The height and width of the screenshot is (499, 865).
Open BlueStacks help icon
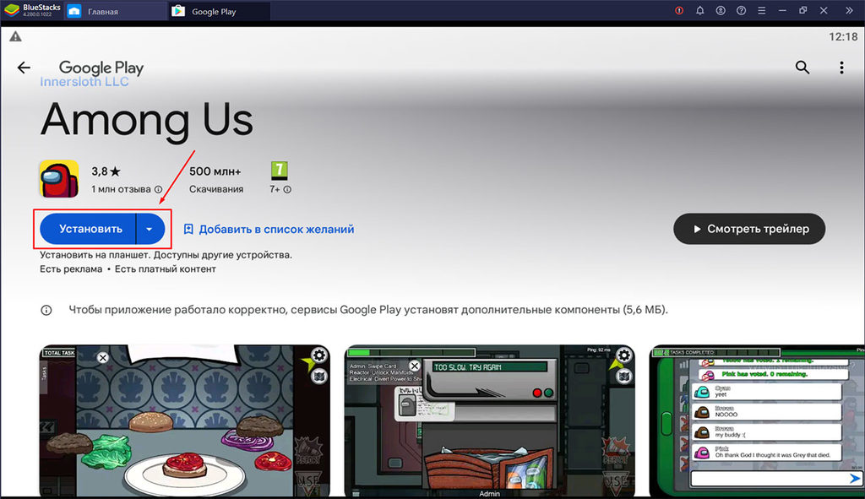click(741, 10)
